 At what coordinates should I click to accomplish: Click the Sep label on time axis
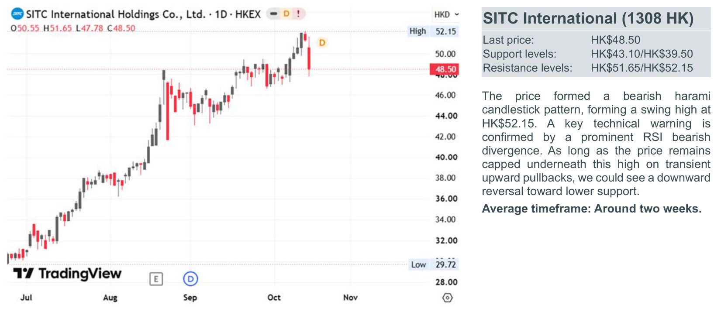point(190,298)
